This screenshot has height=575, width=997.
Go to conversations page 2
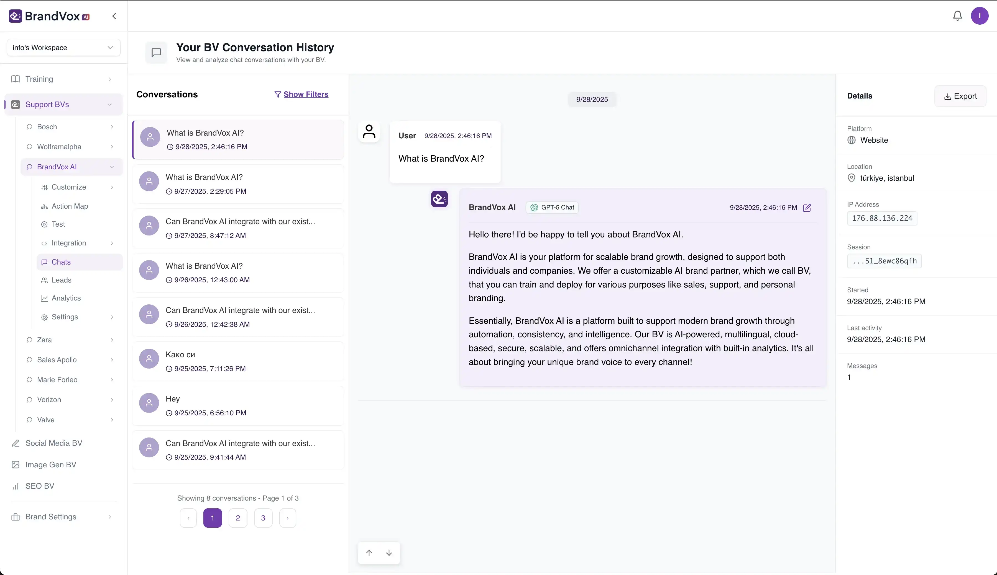tap(238, 518)
